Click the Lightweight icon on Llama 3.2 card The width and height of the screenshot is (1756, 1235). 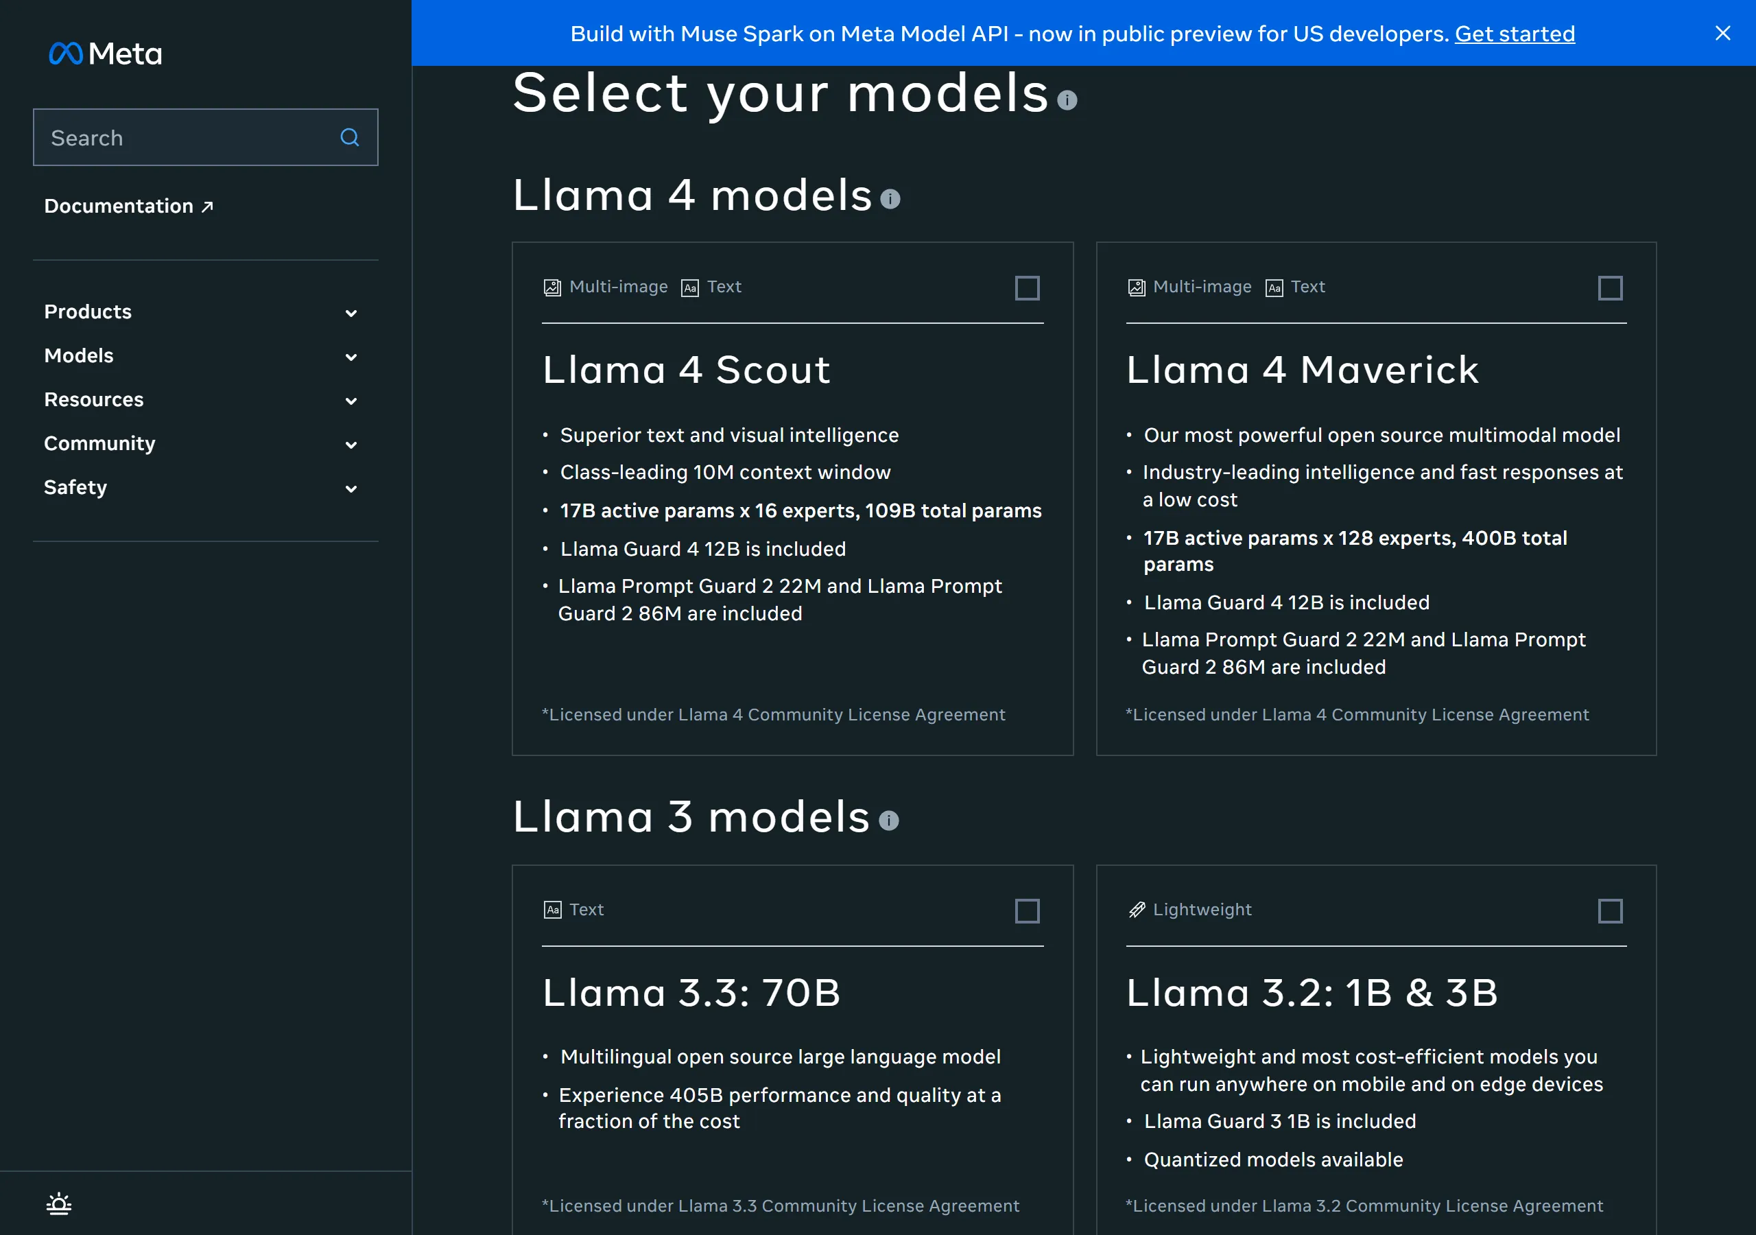tap(1137, 910)
